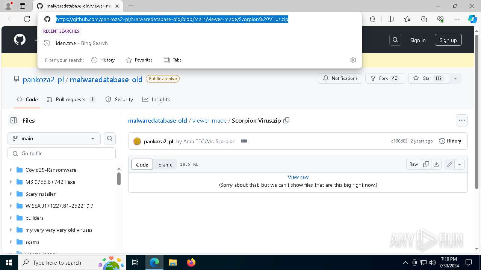Star the repository
The height and width of the screenshot is (270, 481).
[428, 78]
